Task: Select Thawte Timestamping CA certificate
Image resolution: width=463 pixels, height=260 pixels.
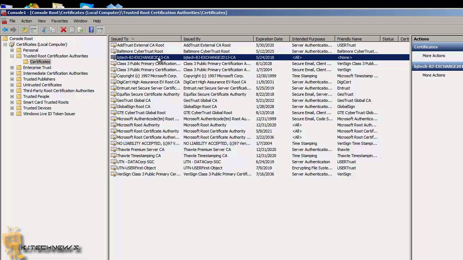Action: [139, 156]
